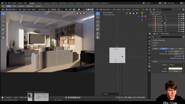The height and width of the screenshot is (104, 185).
Task: Choose Intersect selection mode
Action: pos(38,6)
